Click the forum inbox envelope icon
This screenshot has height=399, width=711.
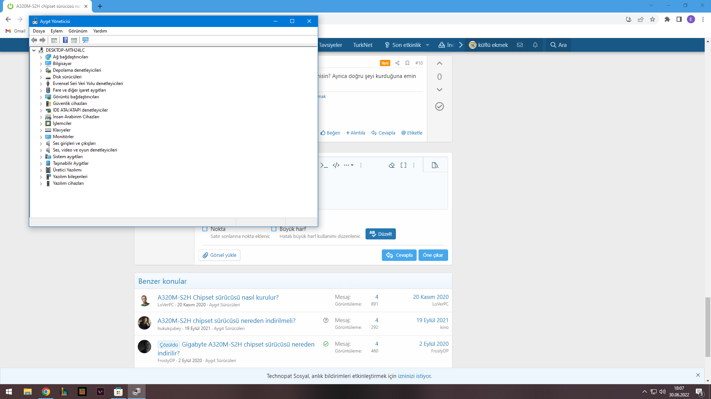520,45
